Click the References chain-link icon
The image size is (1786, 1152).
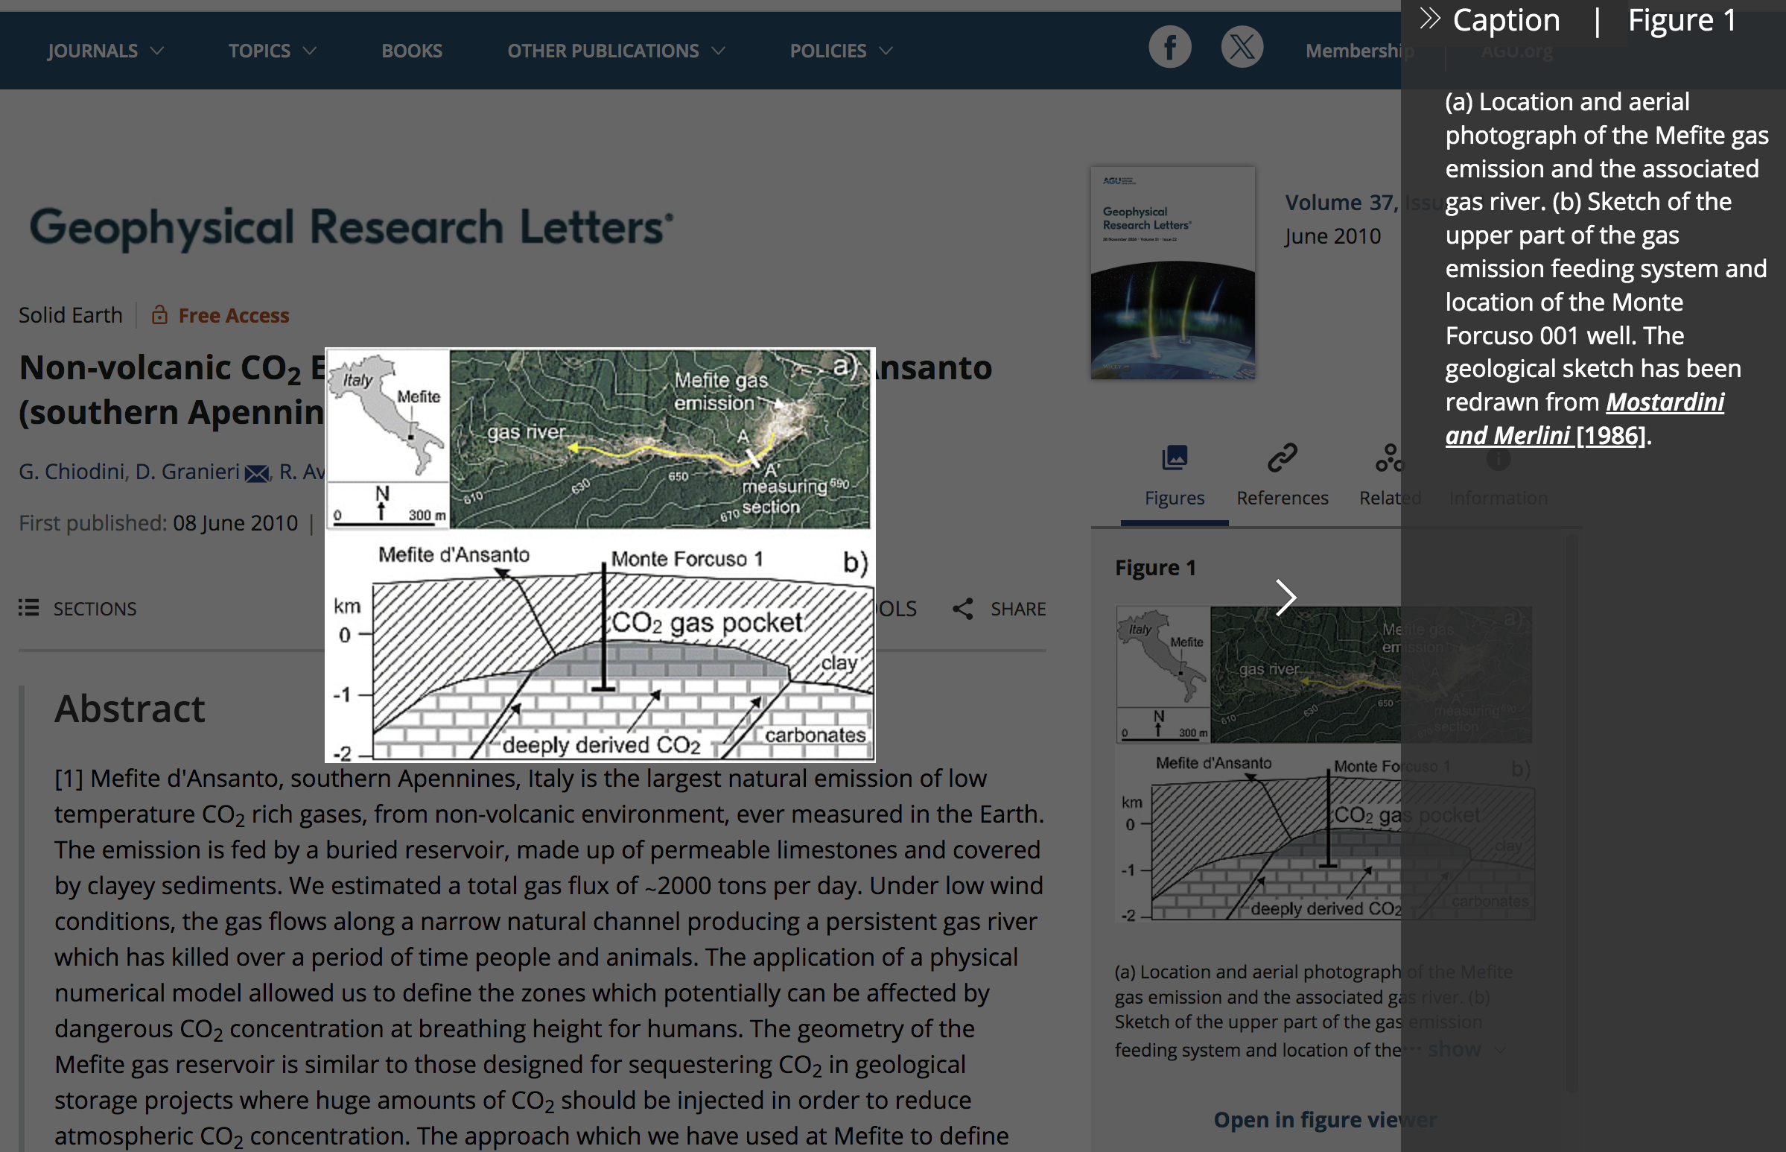click(x=1282, y=457)
